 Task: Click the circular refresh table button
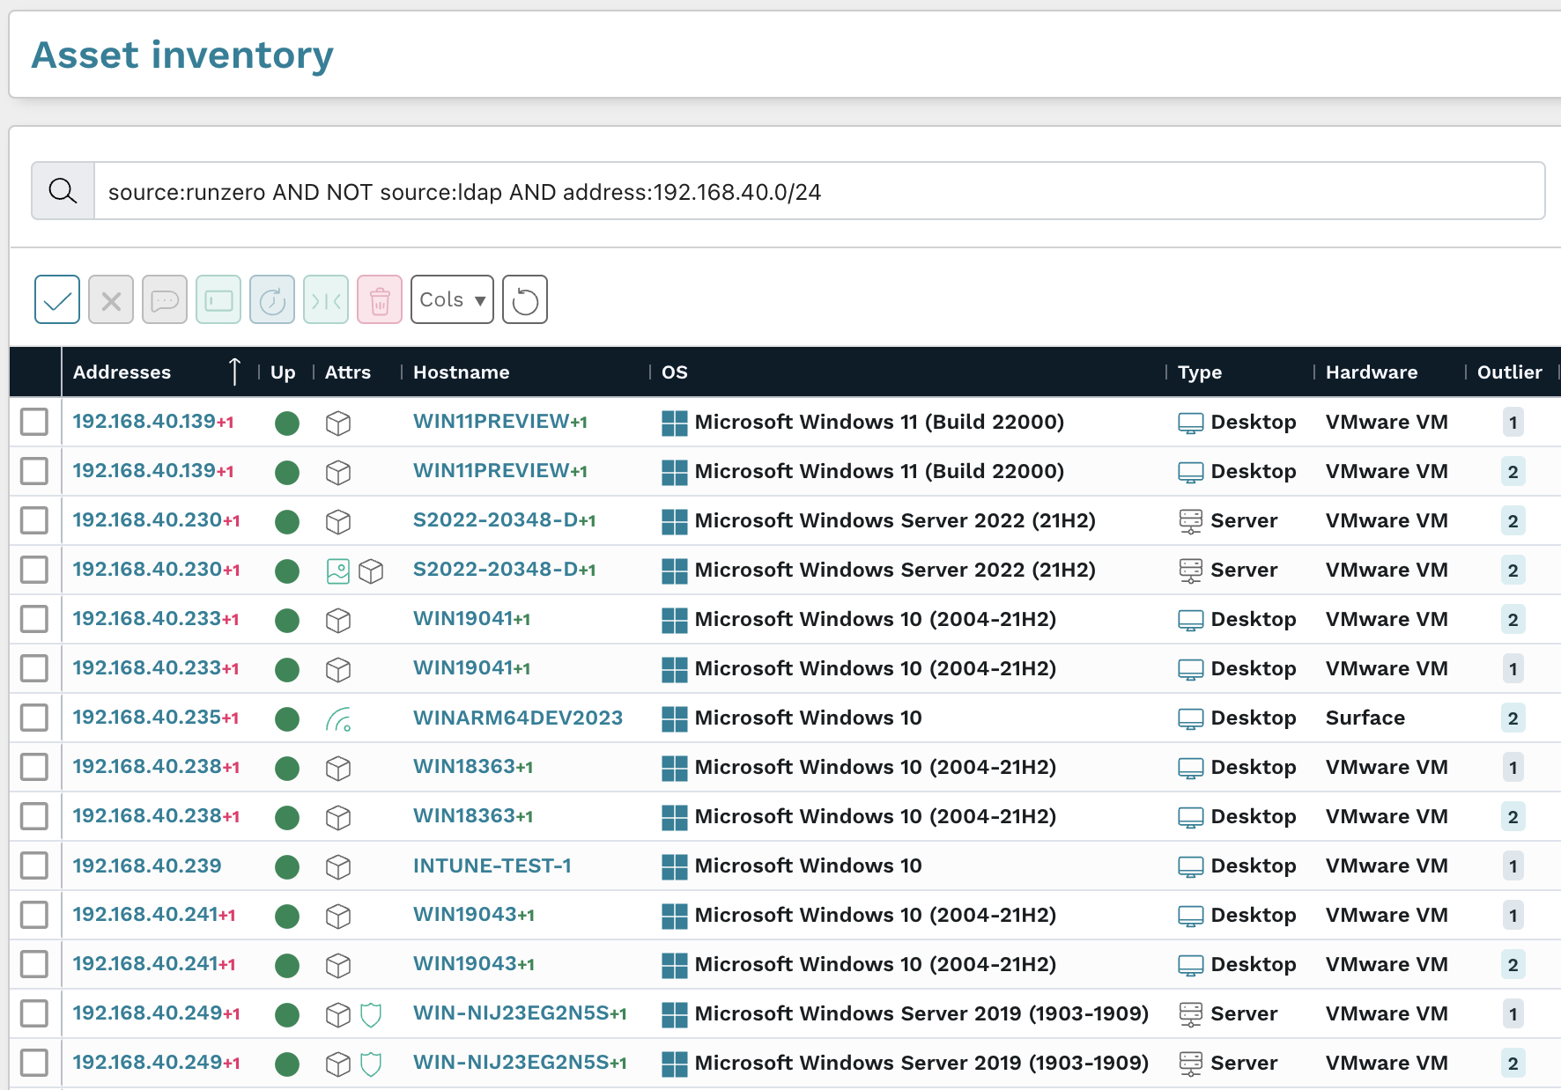pyautogui.click(x=525, y=299)
